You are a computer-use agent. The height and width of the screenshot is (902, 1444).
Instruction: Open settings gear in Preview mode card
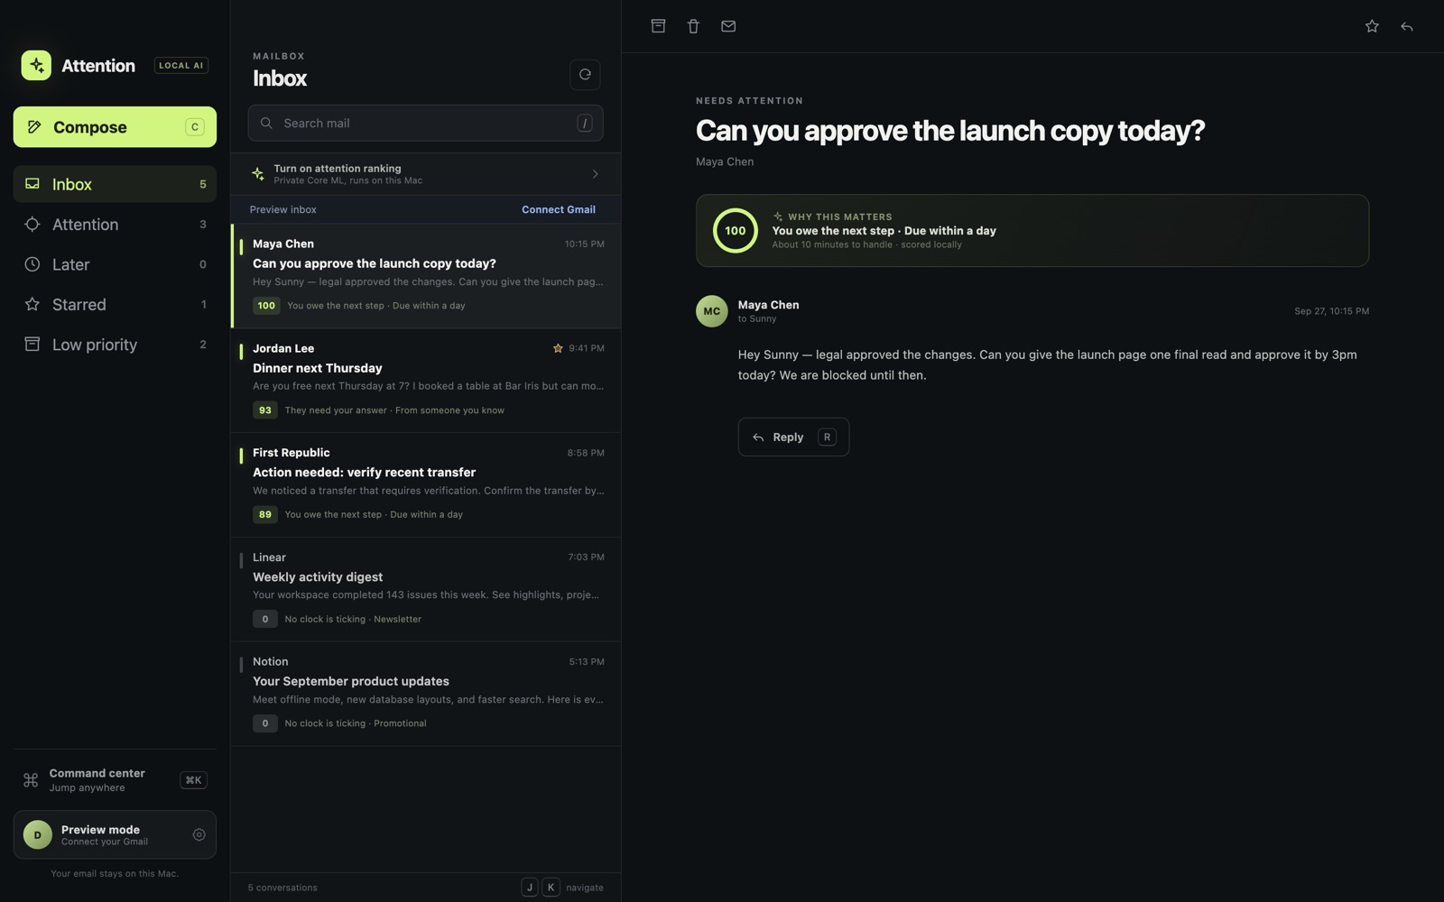199,835
